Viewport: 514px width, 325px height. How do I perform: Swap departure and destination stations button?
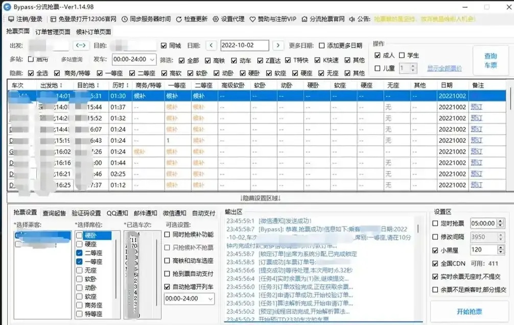(x=81, y=45)
